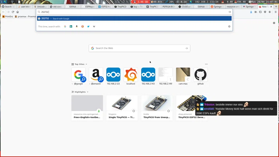Open the GitHub top site tile
This screenshot has width=279, height=157.
click(x=200, y=75)
